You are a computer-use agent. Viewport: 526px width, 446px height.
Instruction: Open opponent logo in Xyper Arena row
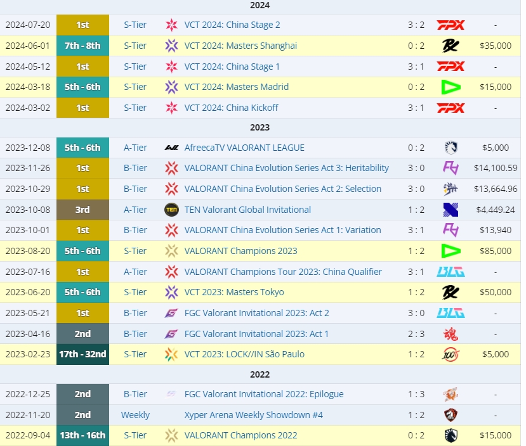(450, 415)
